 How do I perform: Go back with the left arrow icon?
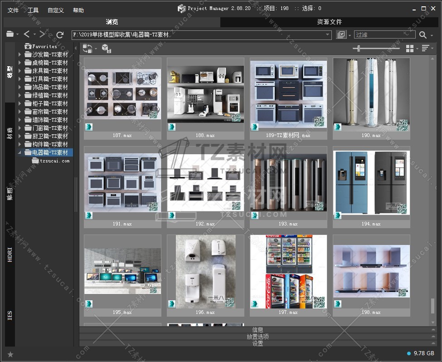(x=27, y=34)
